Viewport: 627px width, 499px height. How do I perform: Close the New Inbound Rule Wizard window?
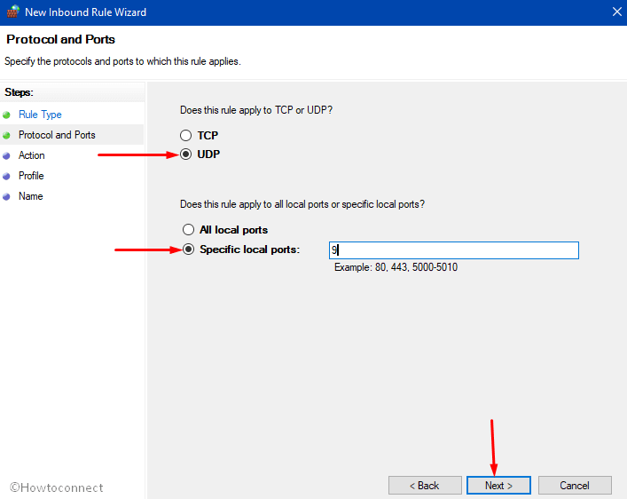pyautogui.click(x=616, y=12)
